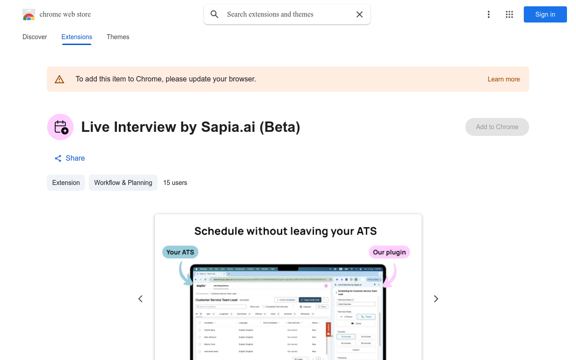Screen dimensions: 576x360
Task: Click the Live Interview by Sapia.ai heading
Action: (x=191, y=127)
